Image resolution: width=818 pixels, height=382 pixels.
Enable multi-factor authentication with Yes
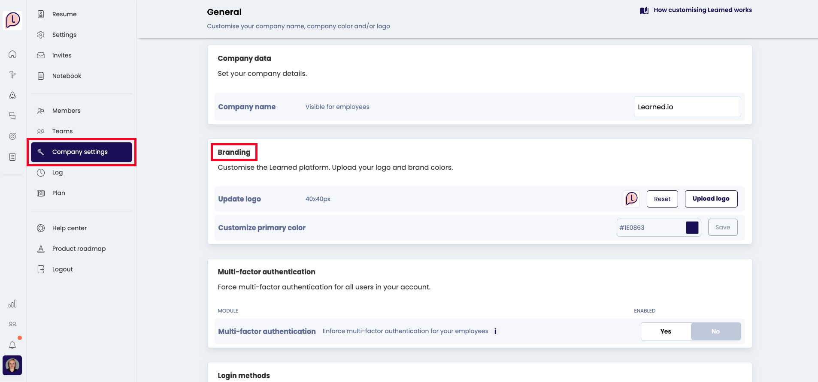666,331
